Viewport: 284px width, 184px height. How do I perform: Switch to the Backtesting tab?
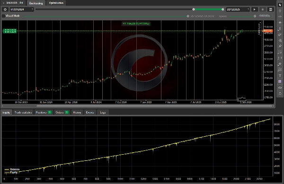36,3
